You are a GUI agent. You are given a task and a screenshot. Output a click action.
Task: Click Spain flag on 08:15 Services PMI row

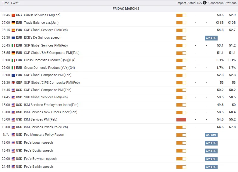tap(13, 30)
